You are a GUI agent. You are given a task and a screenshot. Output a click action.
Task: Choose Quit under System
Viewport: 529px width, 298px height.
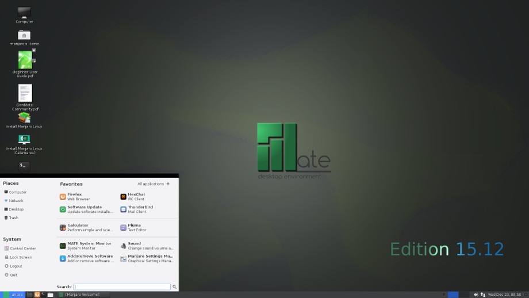click(x=11, y=275)
